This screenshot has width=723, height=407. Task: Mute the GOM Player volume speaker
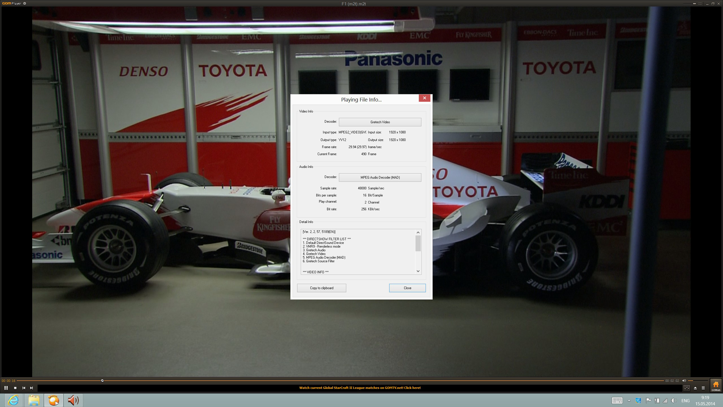click(684, 381)
